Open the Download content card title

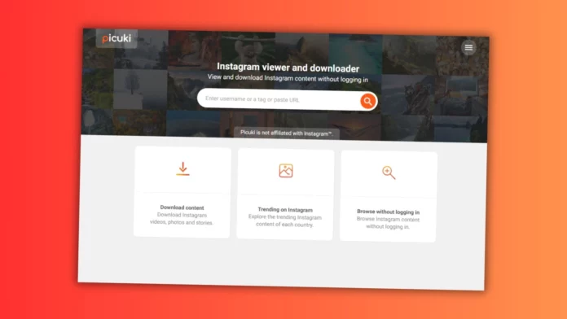click(x=182, y=208)
